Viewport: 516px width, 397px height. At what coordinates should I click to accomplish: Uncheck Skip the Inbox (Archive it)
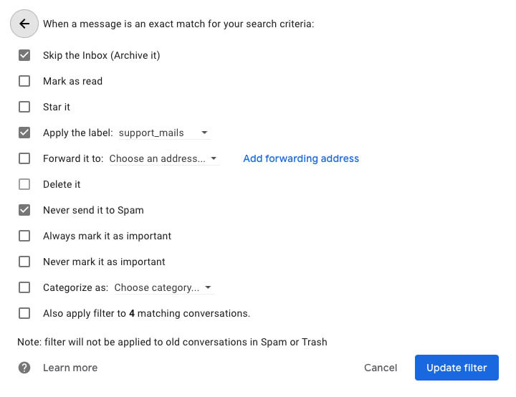(24, 55)
